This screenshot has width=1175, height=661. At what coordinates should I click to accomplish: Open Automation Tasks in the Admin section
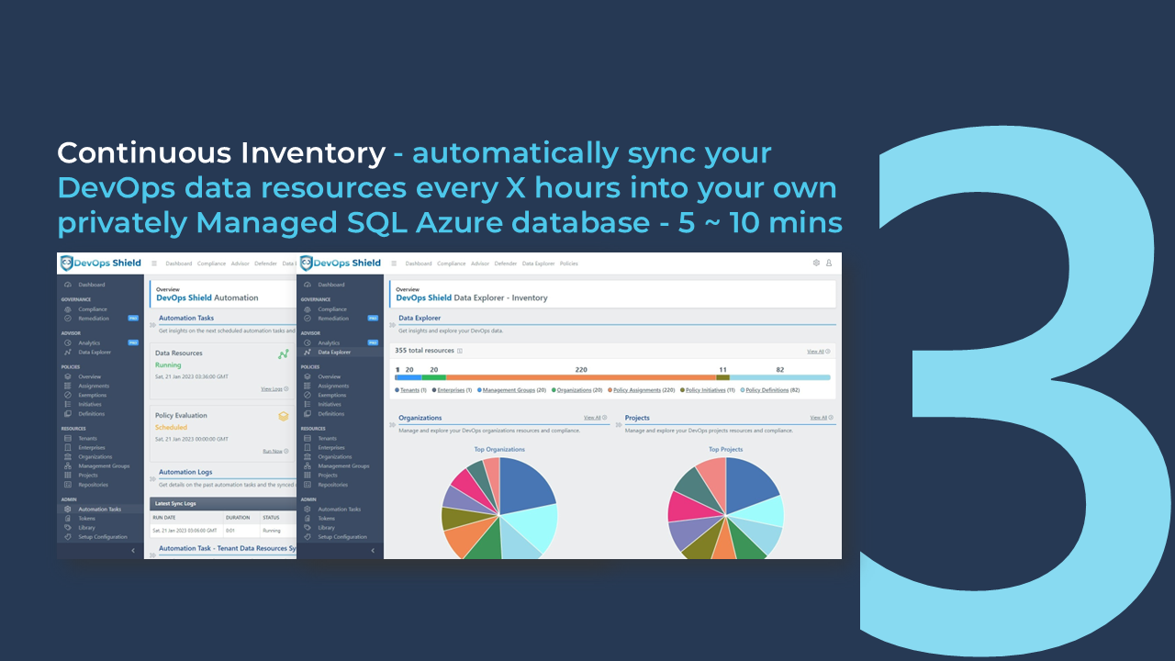334,509
